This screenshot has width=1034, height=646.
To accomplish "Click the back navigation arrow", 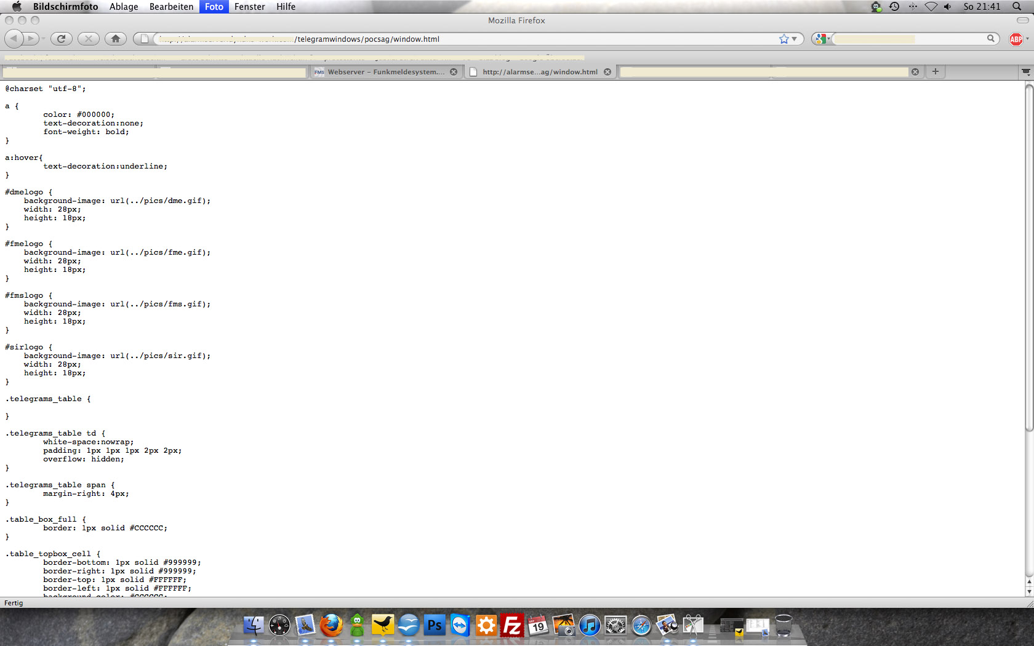I will pos(14,39).
